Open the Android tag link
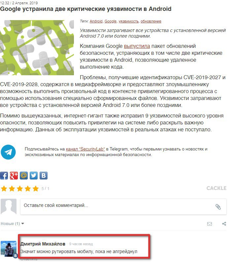 96,21
